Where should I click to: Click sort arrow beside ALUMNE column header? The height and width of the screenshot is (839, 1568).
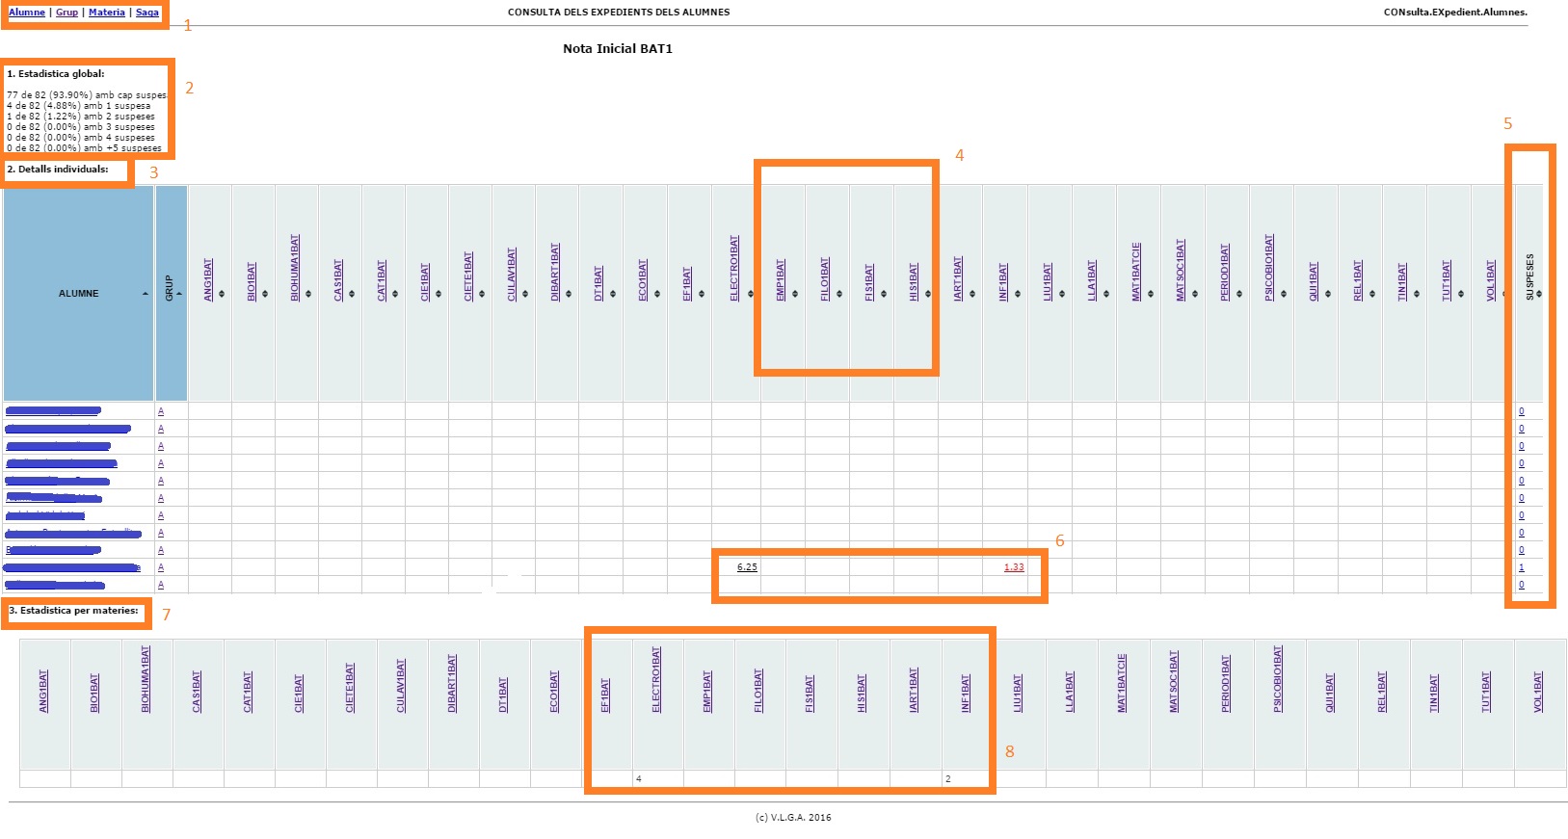click(146, 294)
